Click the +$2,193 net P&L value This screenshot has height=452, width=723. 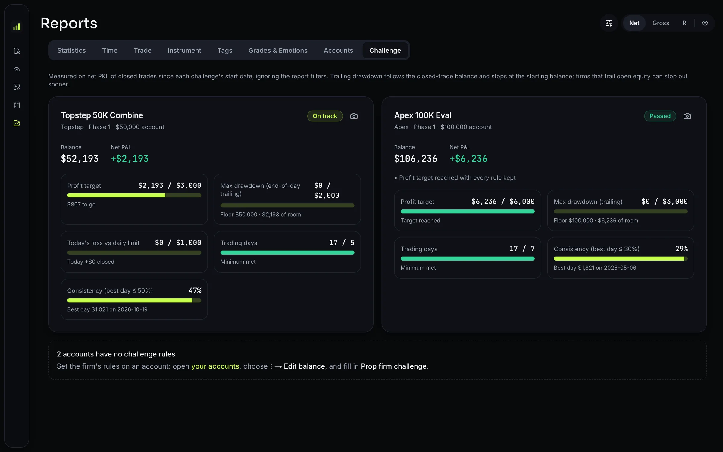(x=130, y=159)
